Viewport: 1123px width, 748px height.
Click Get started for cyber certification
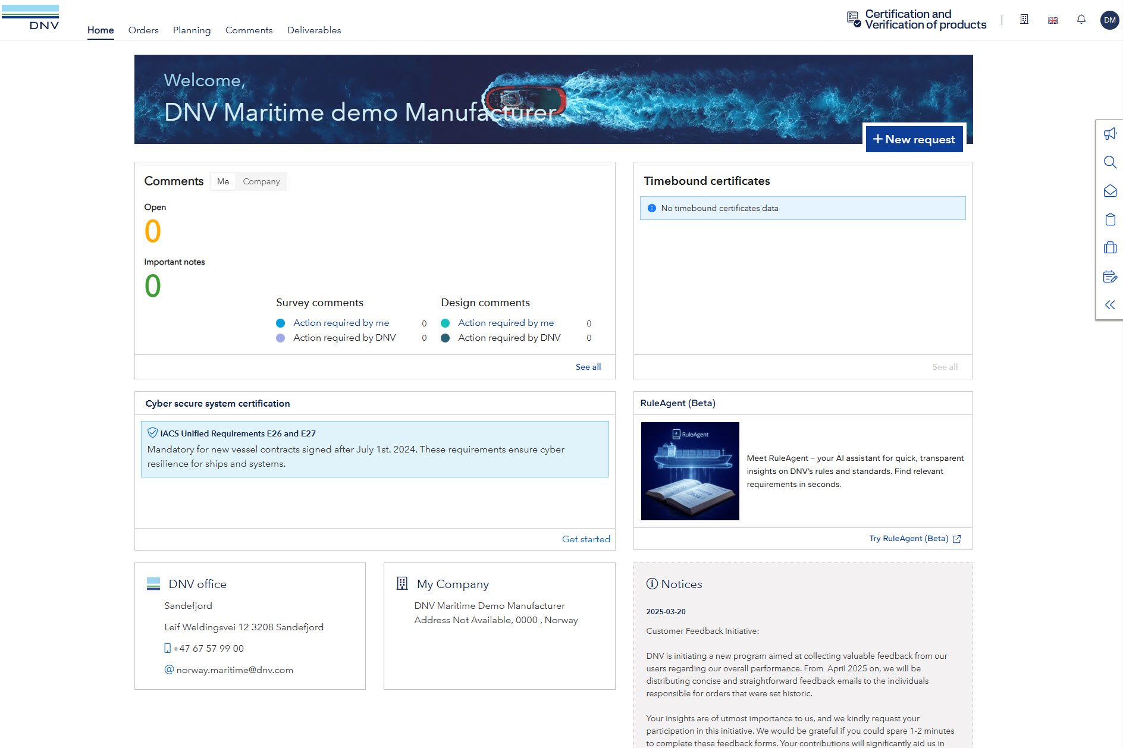pos(586,539)
